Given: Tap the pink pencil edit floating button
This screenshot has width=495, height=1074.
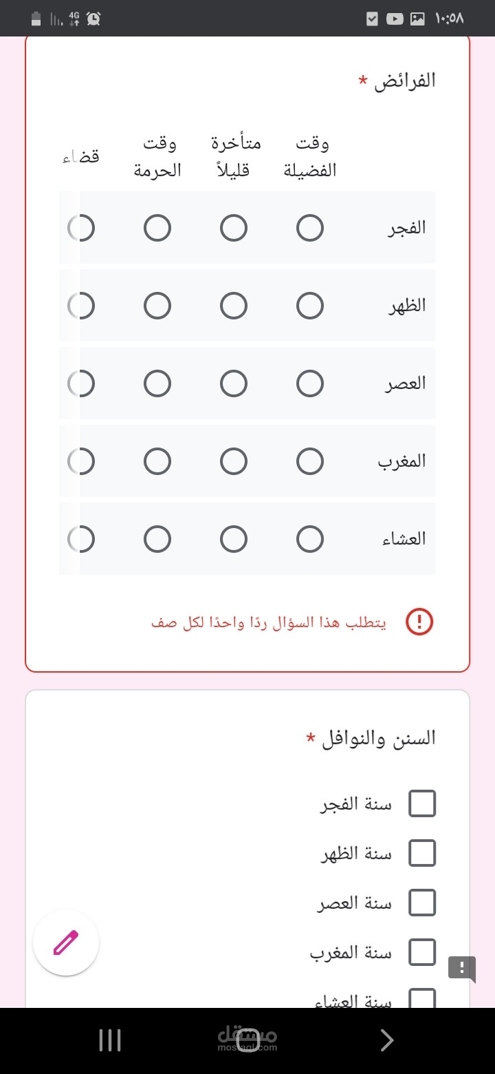Looking at the screenshot, I should (x=66, y=943).
